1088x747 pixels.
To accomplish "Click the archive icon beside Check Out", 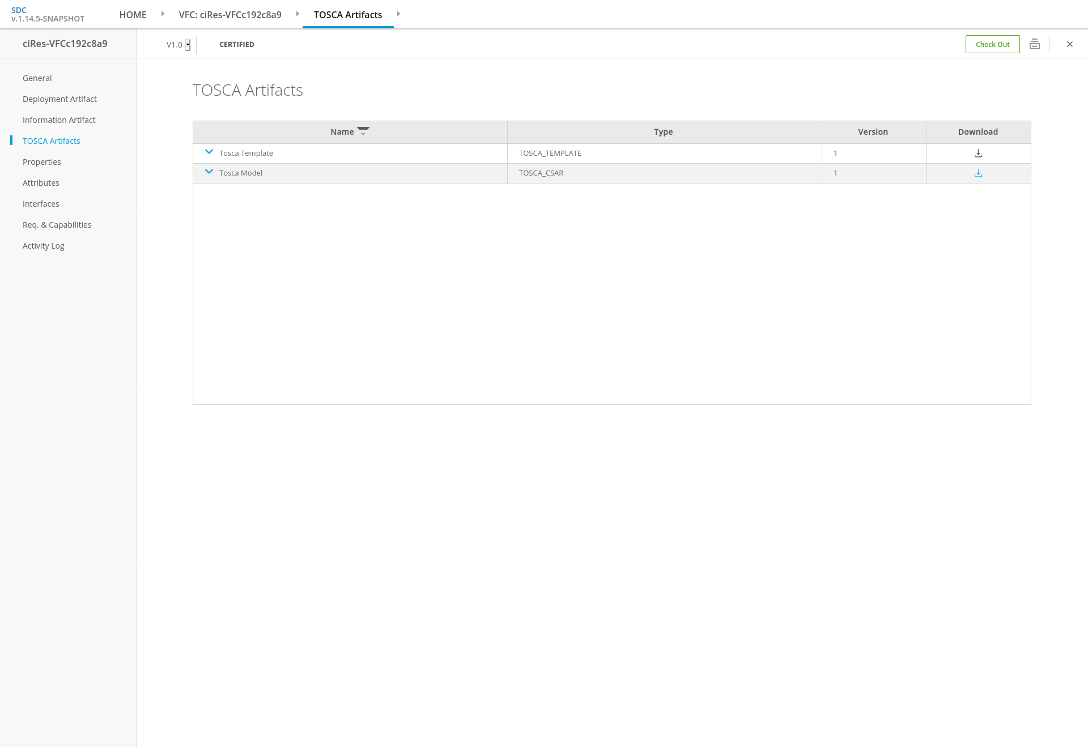I will [1035, 44].
